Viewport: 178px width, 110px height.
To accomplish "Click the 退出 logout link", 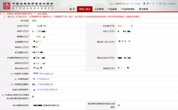I will tap(164, 4).
